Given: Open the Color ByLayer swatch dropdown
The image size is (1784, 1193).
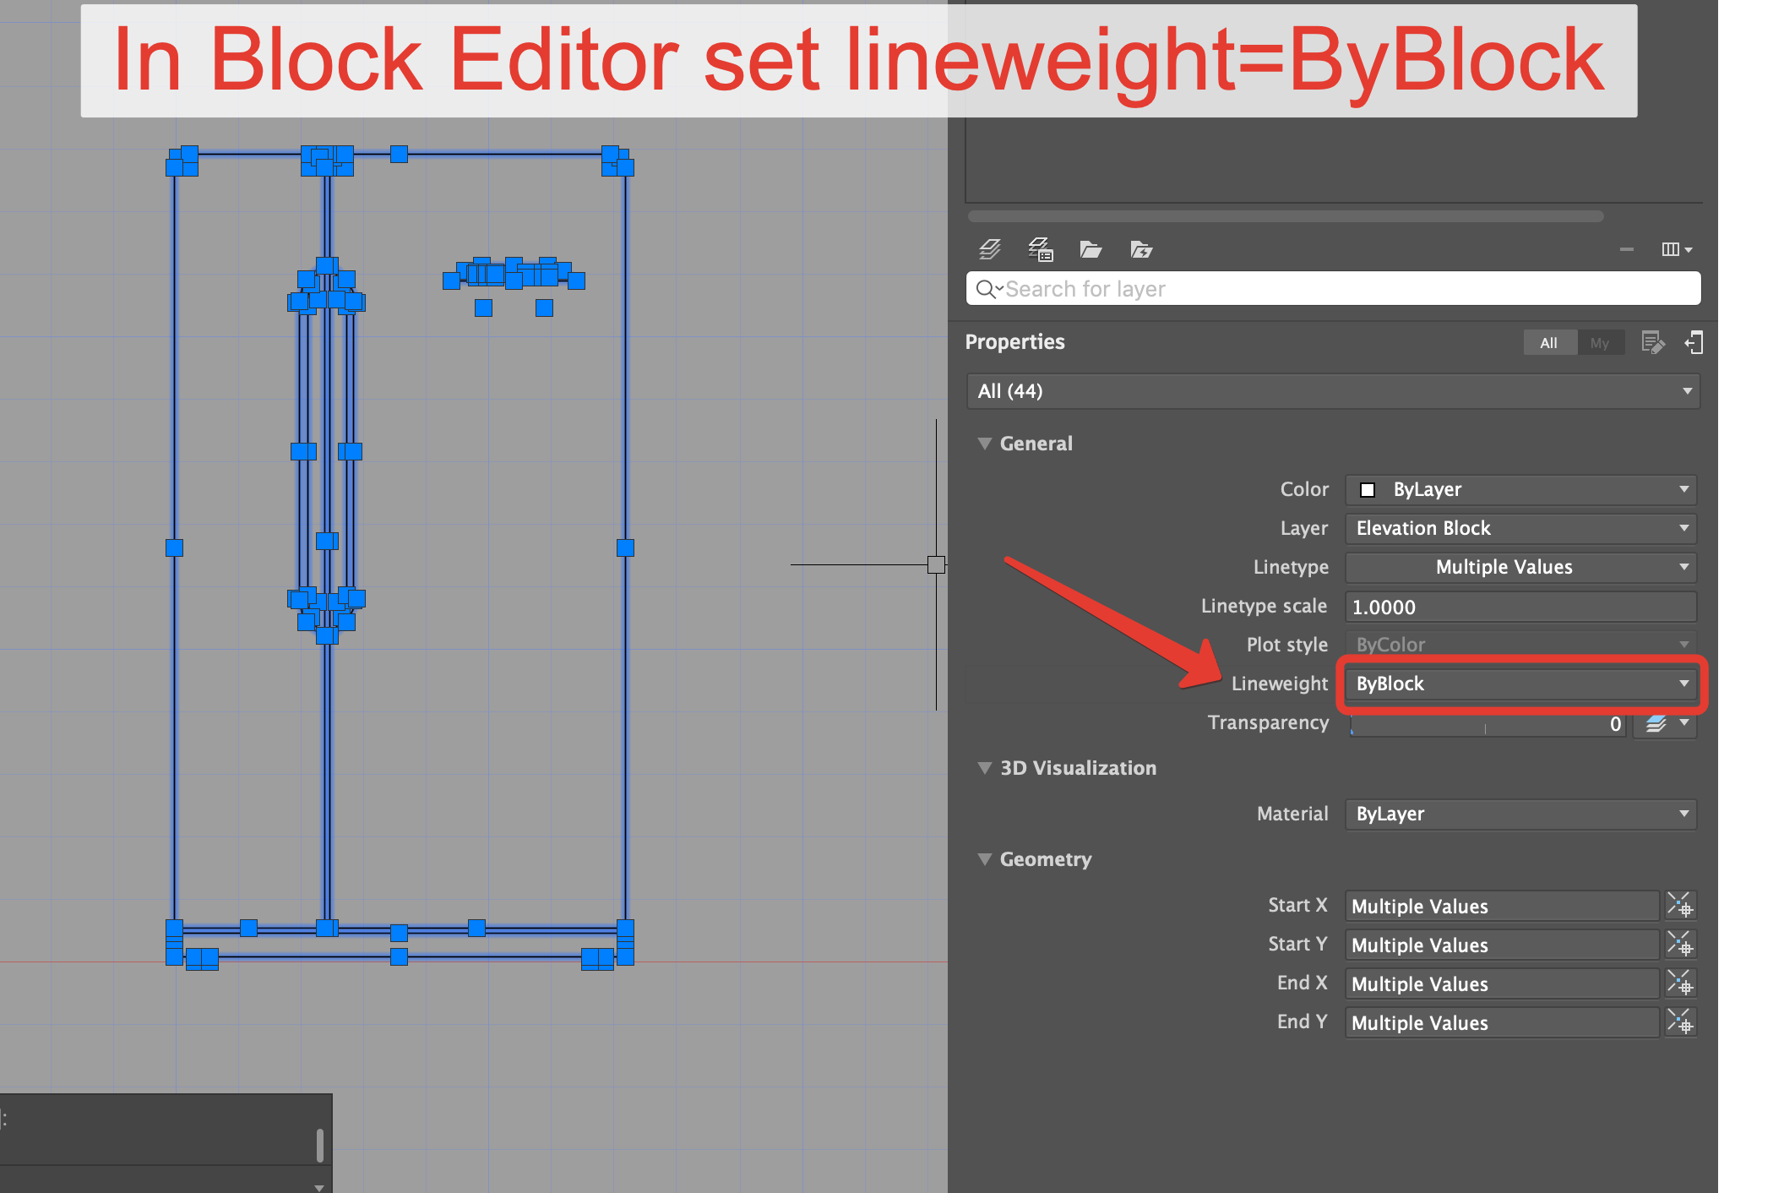Looking at the screenshot, I should [x=1520, y=489].
